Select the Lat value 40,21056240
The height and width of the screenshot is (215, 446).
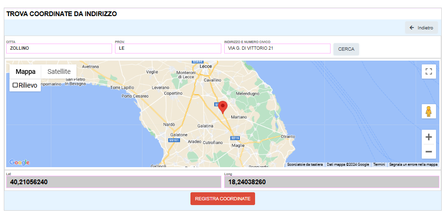[114, 182]
